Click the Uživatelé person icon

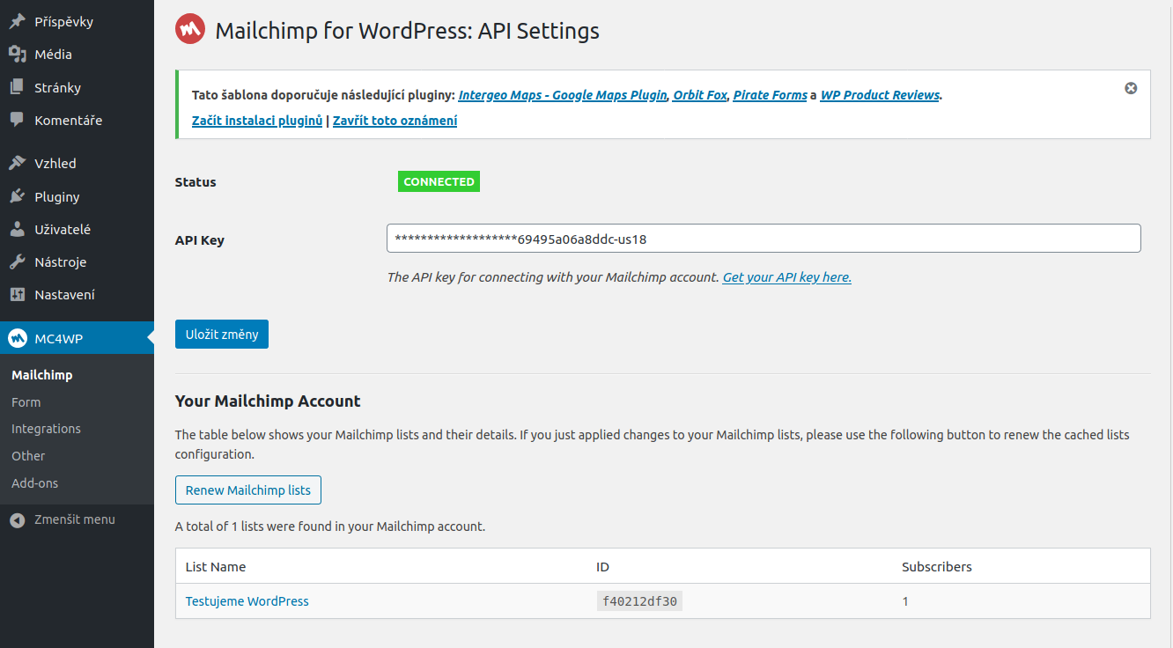pyautogui.click(x=18, y=229)
